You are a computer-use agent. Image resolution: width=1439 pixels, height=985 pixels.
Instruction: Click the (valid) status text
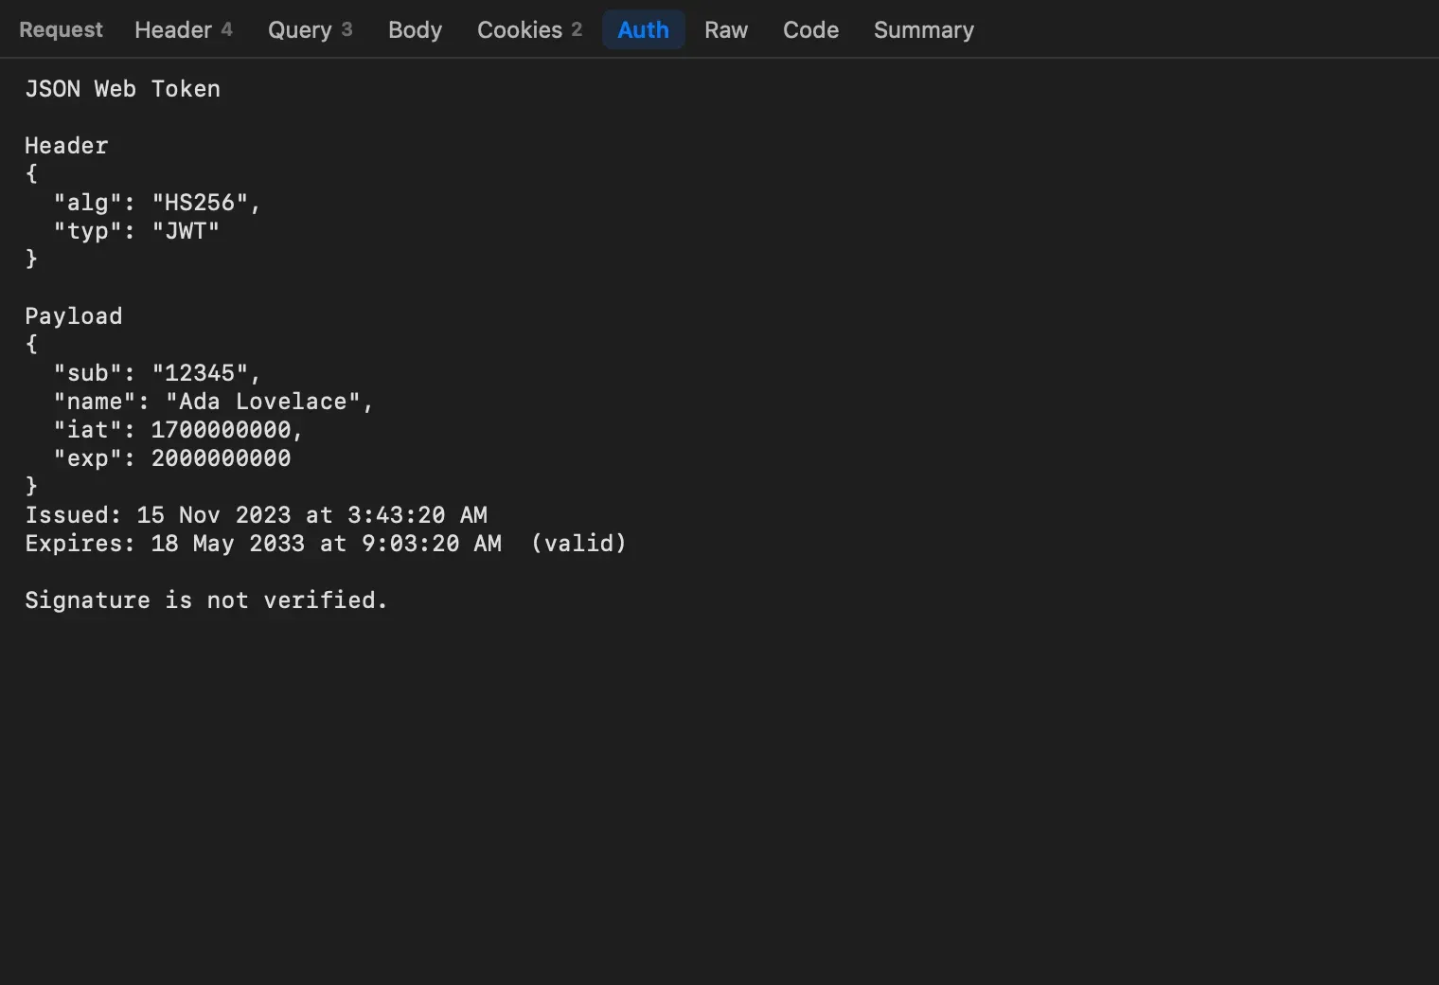coord(578,544)
